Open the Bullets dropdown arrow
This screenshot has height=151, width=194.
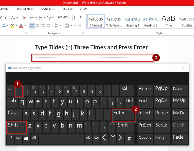click(x=36, y=18)
